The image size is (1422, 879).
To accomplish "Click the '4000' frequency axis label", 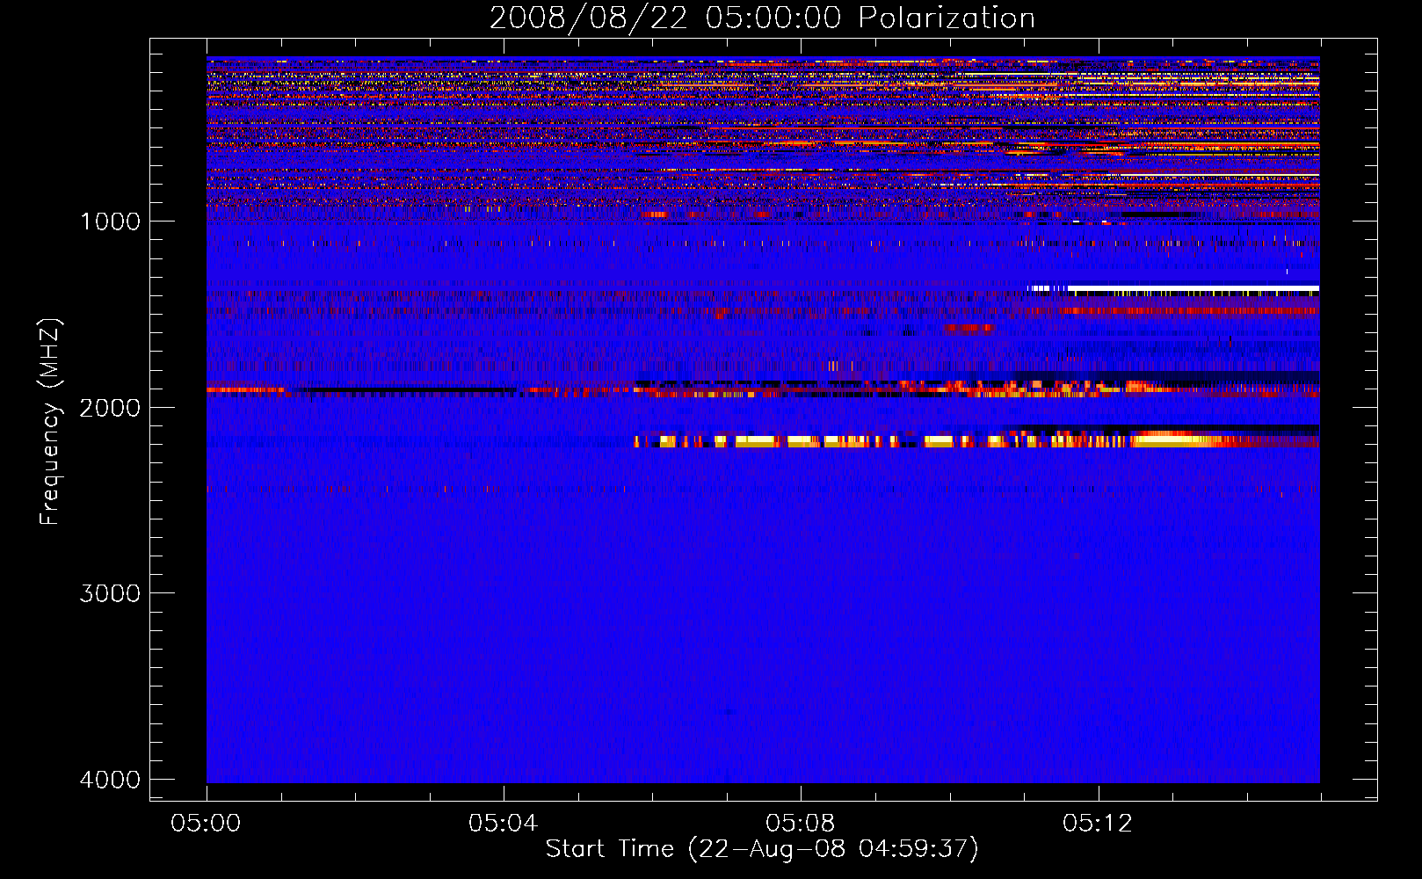I will 110,780.
